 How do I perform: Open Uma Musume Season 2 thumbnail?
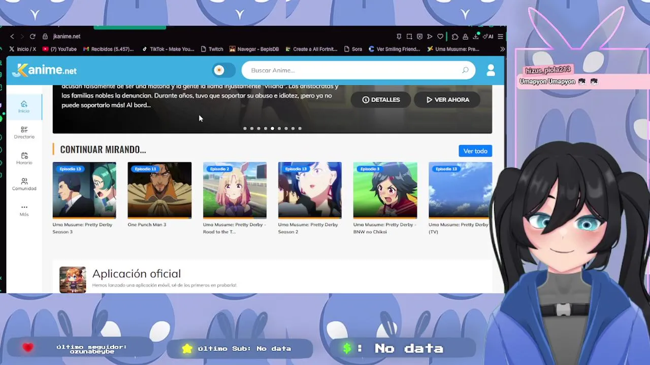click(310, 191)
